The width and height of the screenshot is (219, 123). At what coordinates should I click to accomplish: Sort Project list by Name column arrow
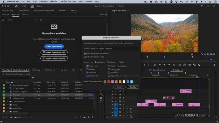click(x=12, y=82)
